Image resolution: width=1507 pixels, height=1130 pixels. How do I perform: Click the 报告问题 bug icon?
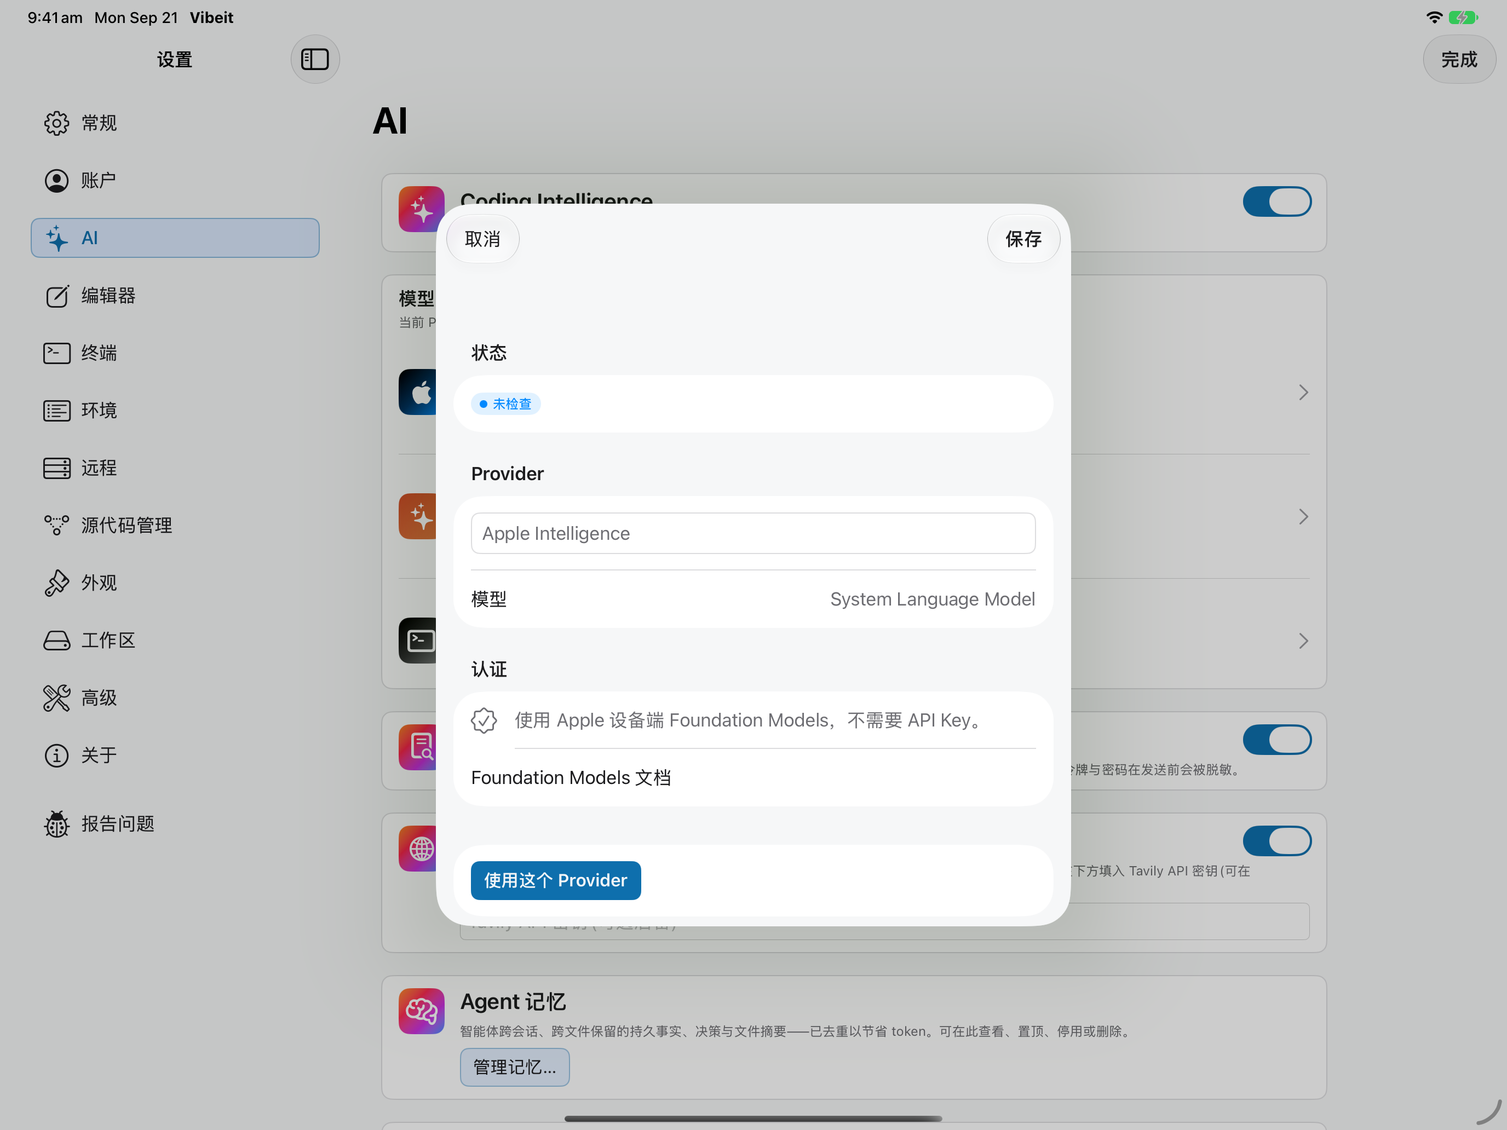click(x=56, y=824)
